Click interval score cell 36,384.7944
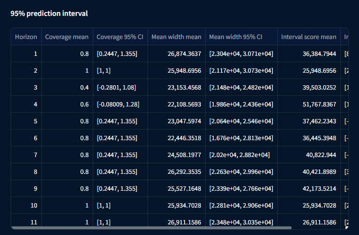The image size is (359, 235). pos(309,54)
